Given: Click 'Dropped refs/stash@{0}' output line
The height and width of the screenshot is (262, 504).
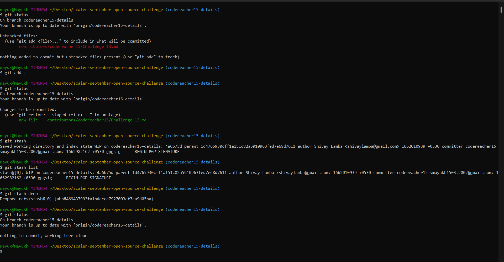Looking at the screenshot, I should coord(77,199).
